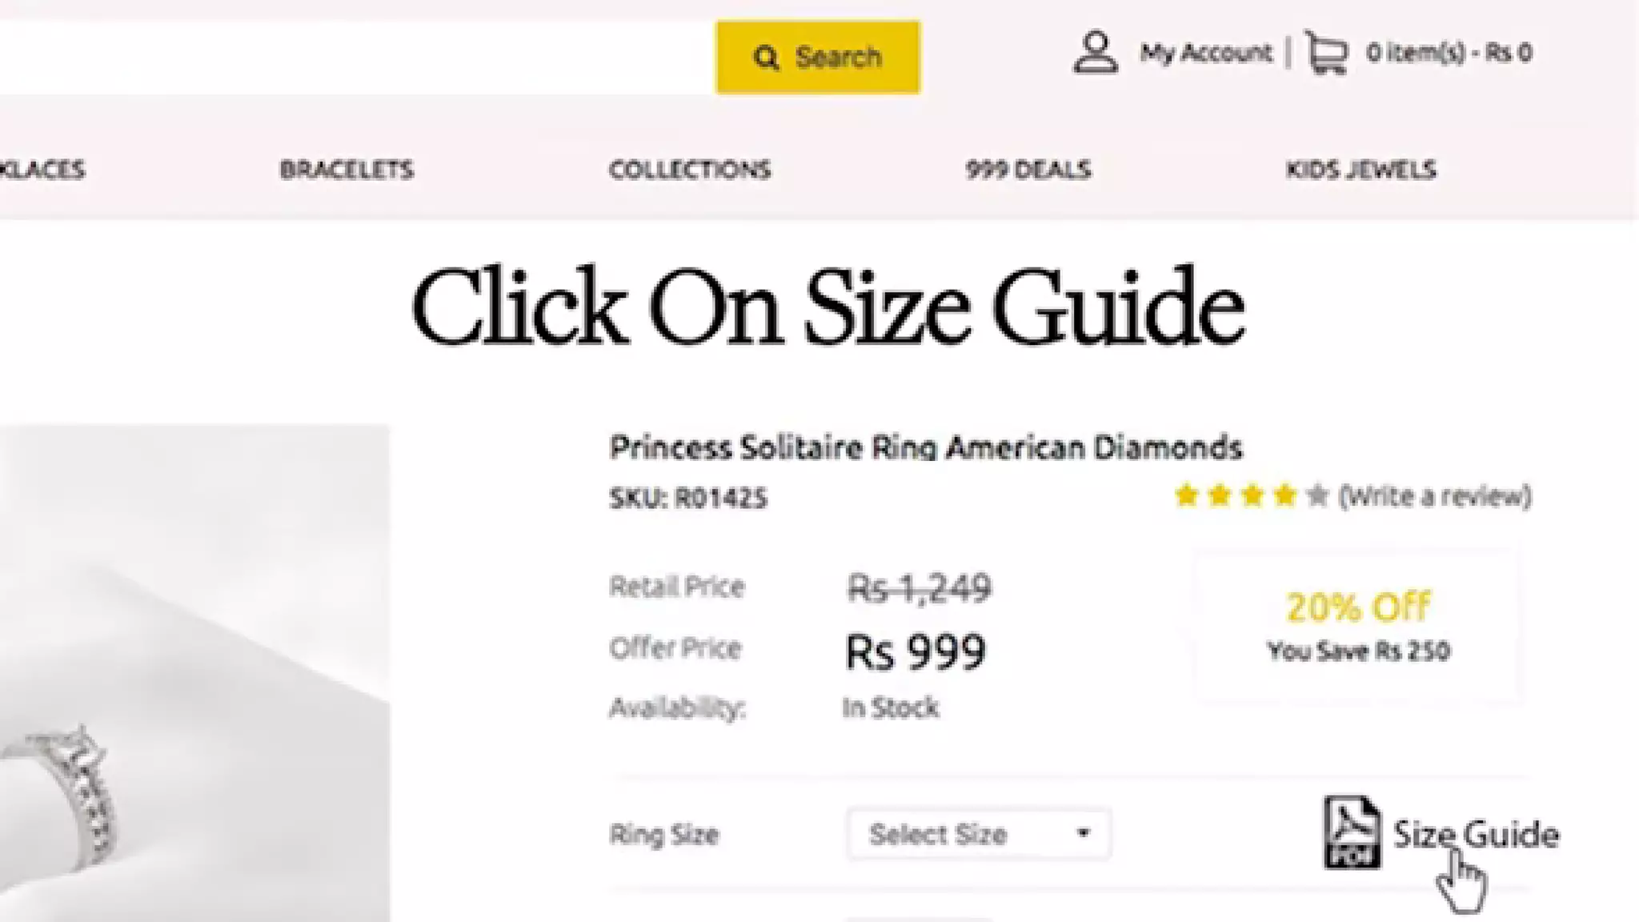Open the shopping cart icon
Screen dimensions: 1639x922
coord(1326,53)
